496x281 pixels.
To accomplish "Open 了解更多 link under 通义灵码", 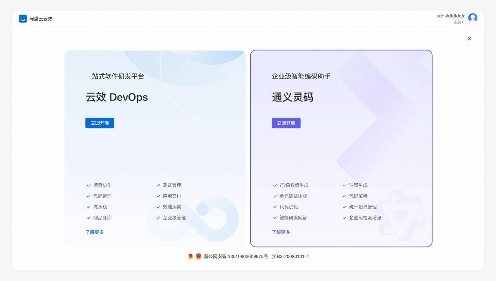I will pos(281,232).
